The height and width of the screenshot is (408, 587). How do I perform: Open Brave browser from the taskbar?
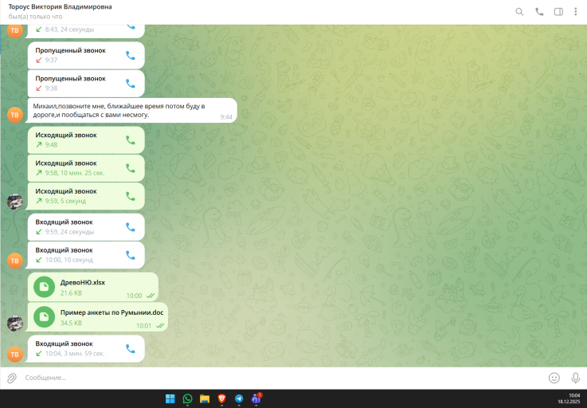pyautogui.click(x=221, y=398)
